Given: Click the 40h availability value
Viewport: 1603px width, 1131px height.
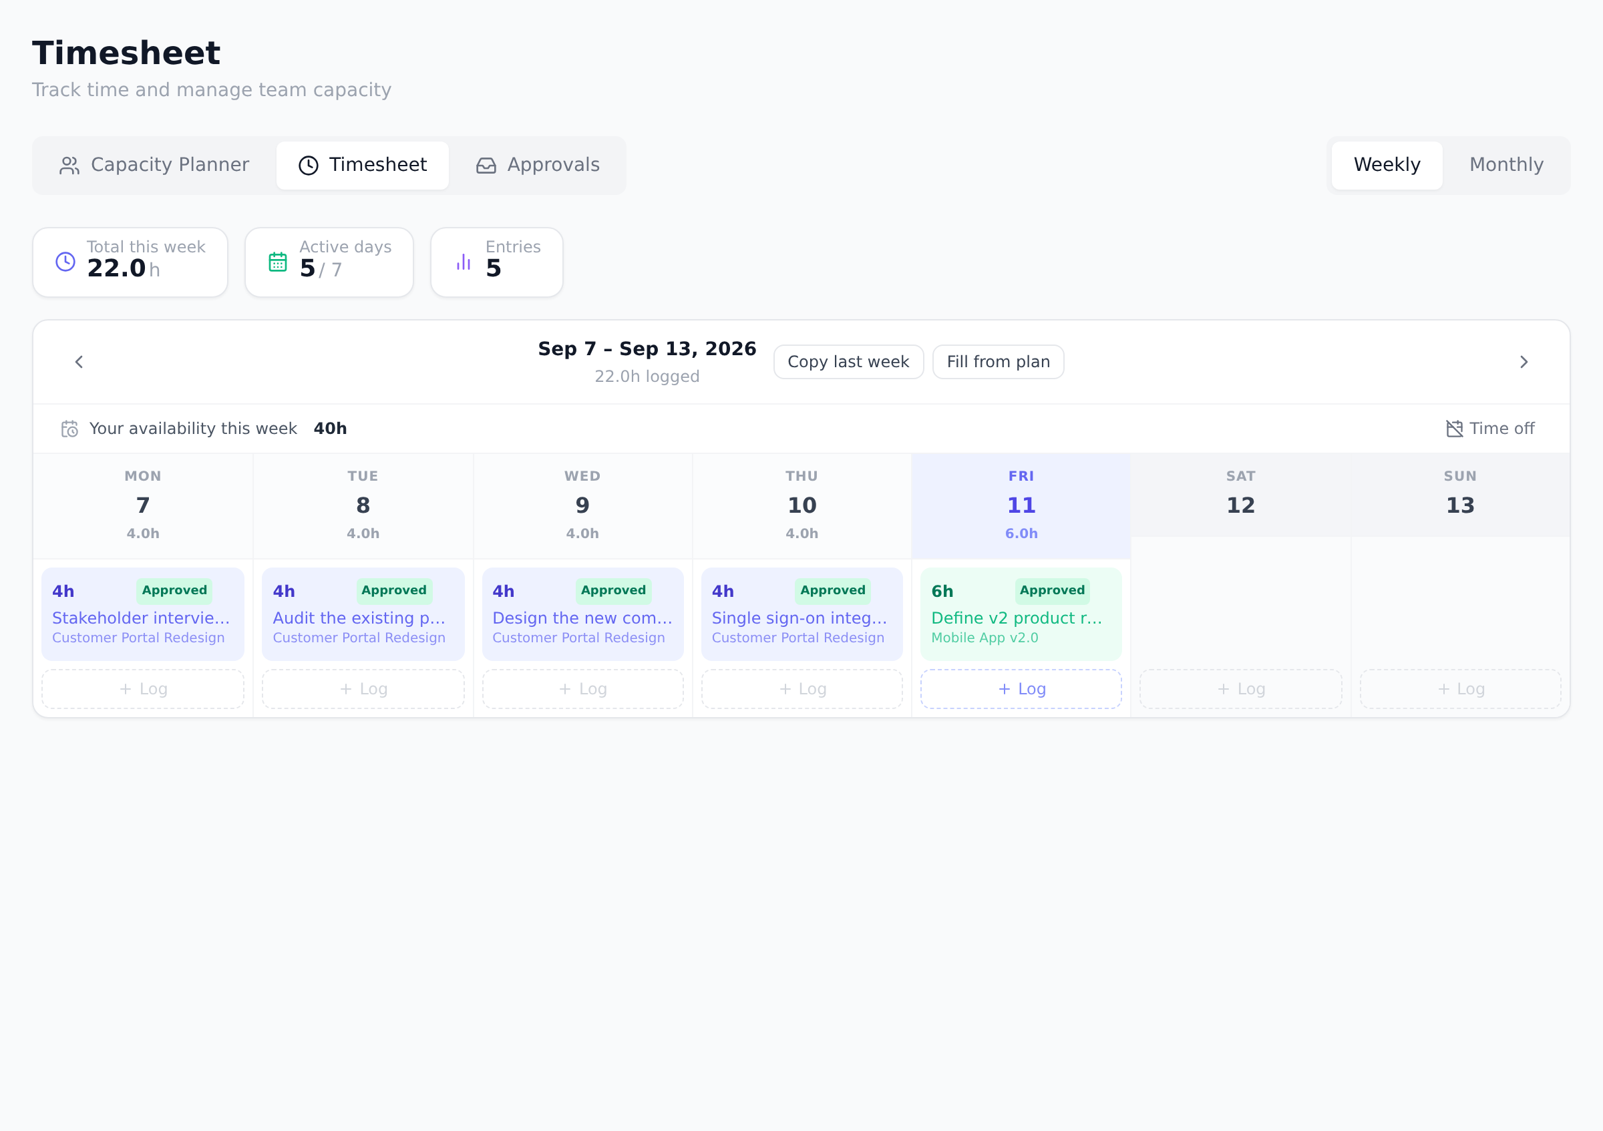Looking at the screenshot, I should 330,429.
